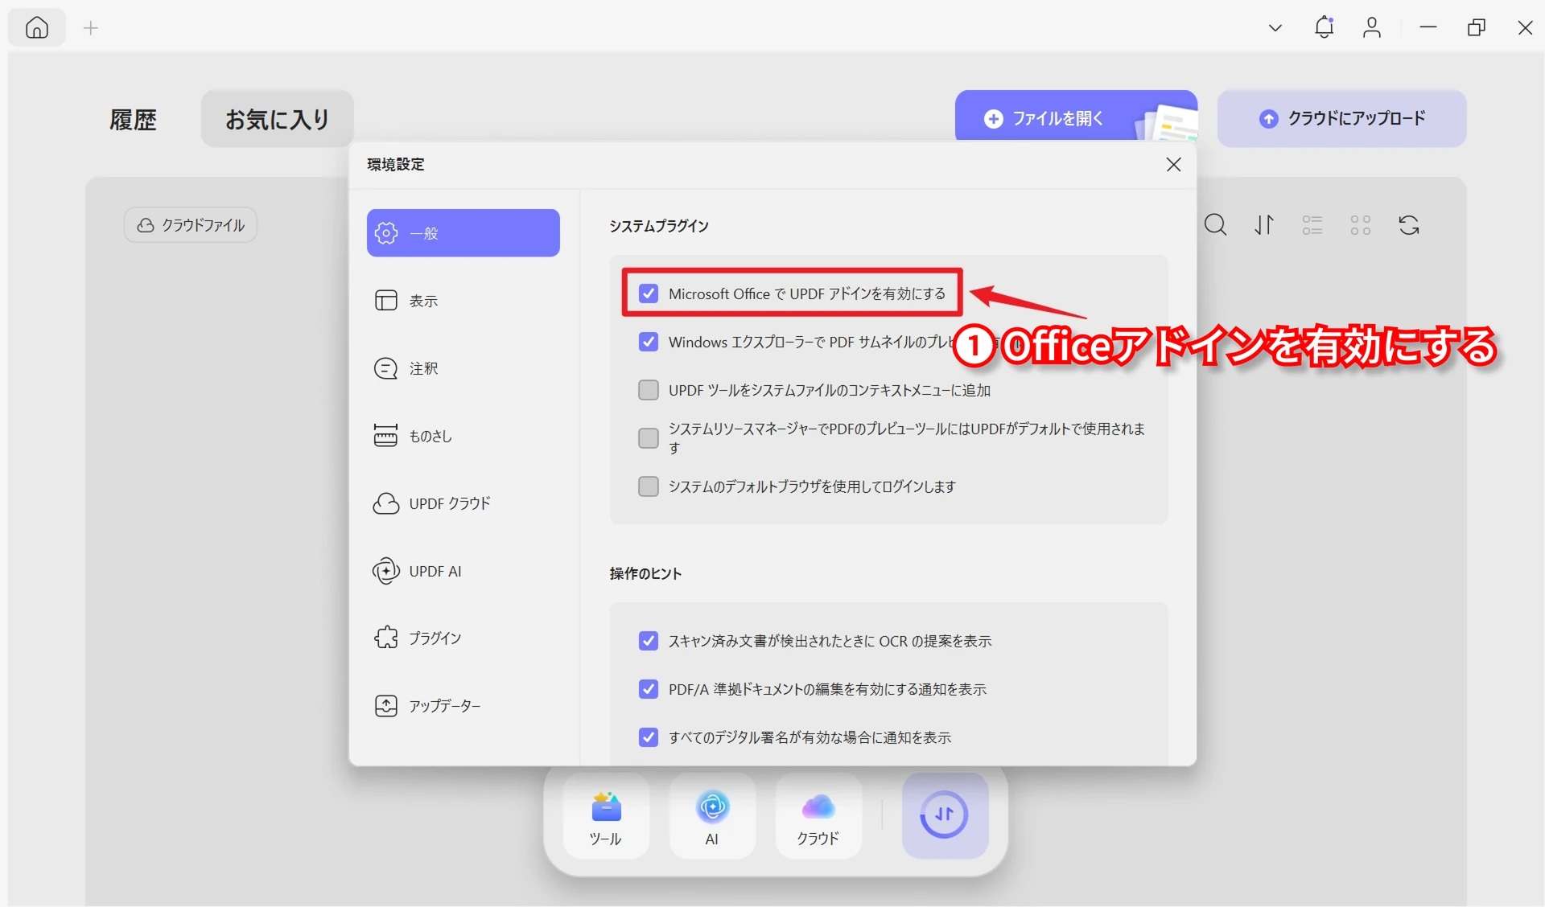Open the プラグイン settings category
The image size is (1545, 907).
pyautogui.click(x=463, y=638)
